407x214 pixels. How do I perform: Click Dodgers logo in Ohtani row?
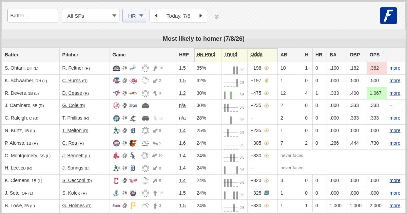(133, 68)
